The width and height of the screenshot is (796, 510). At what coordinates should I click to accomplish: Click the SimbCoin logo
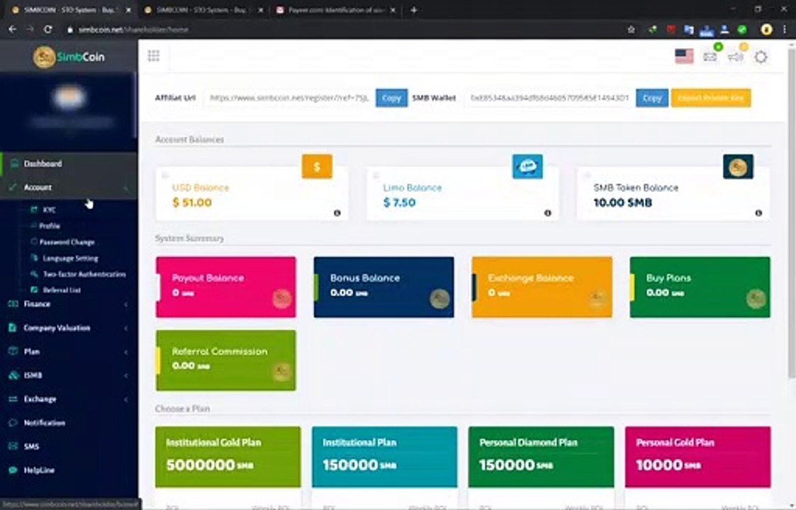click(x=69, y=57)
